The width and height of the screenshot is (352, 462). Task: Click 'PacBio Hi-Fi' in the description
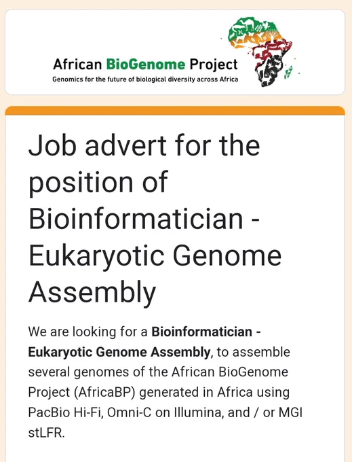[x=65, y=412]
